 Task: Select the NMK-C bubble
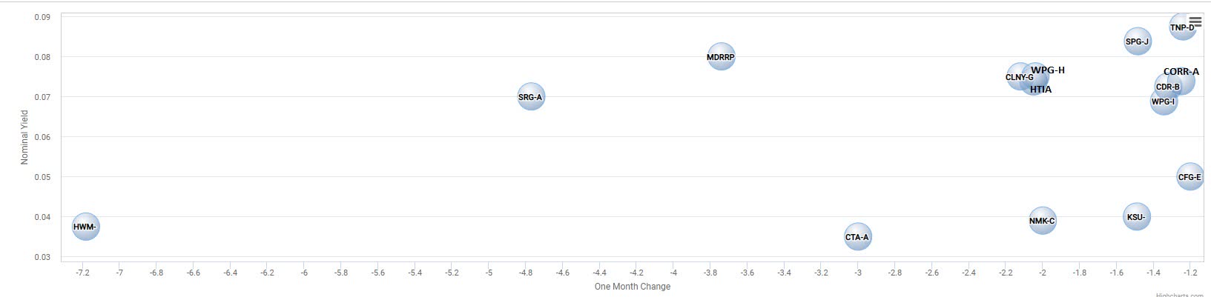pos(1042,221)
